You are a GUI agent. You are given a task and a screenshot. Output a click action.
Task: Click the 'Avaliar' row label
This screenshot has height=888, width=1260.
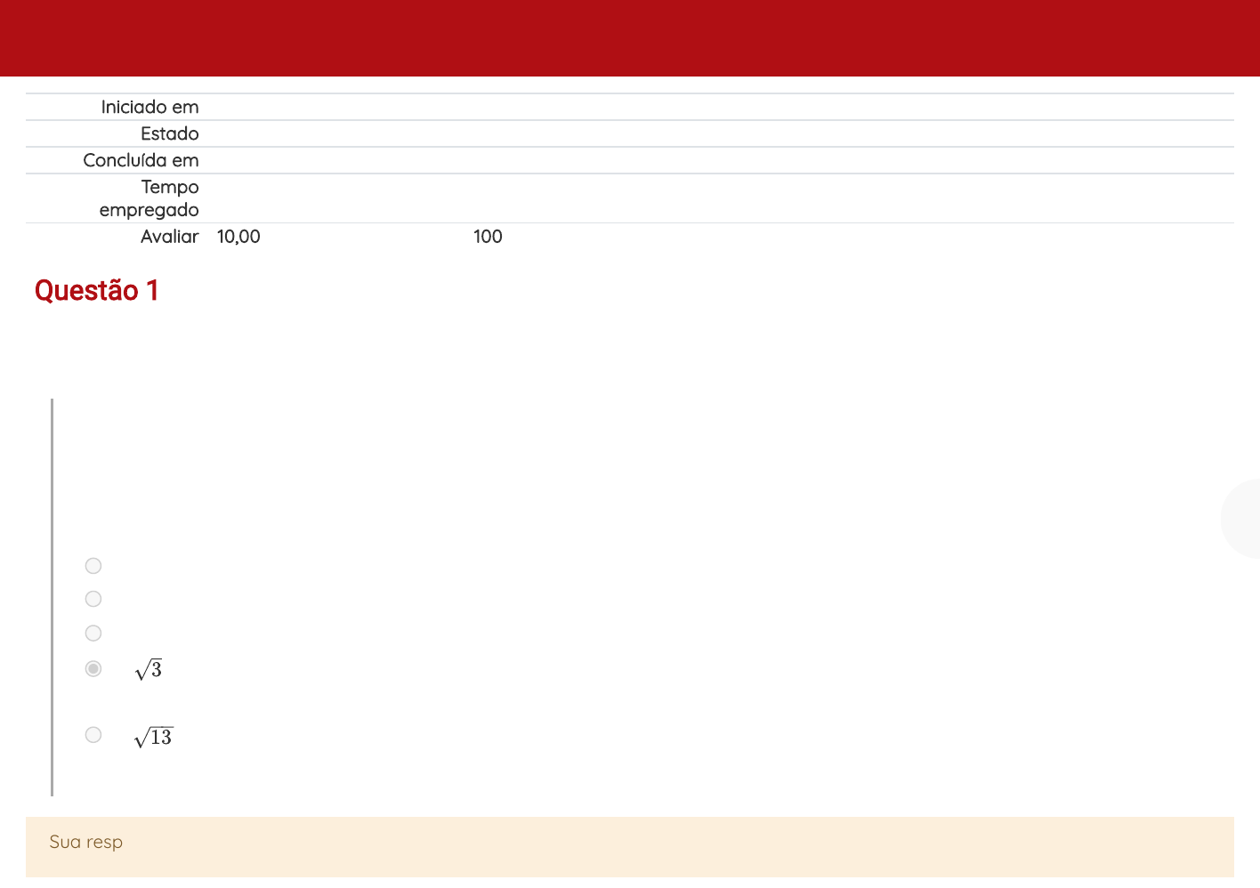pos(169,237)
